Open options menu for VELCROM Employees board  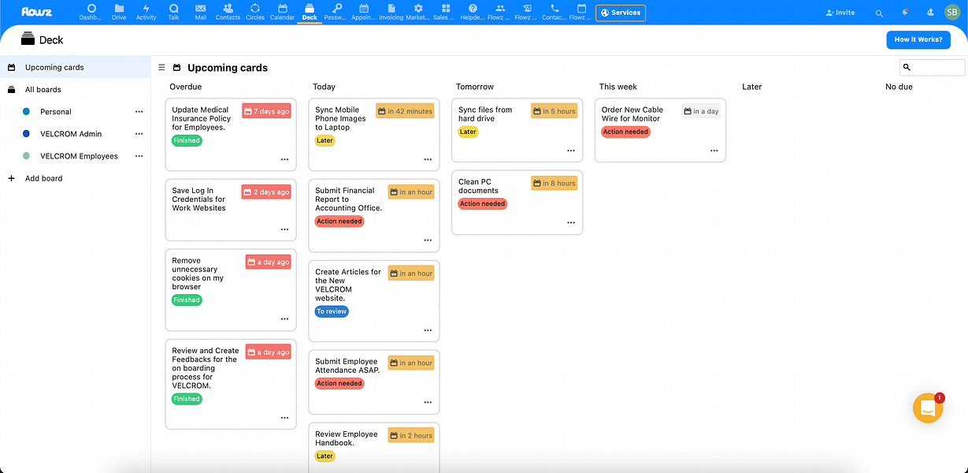(139, 156)
